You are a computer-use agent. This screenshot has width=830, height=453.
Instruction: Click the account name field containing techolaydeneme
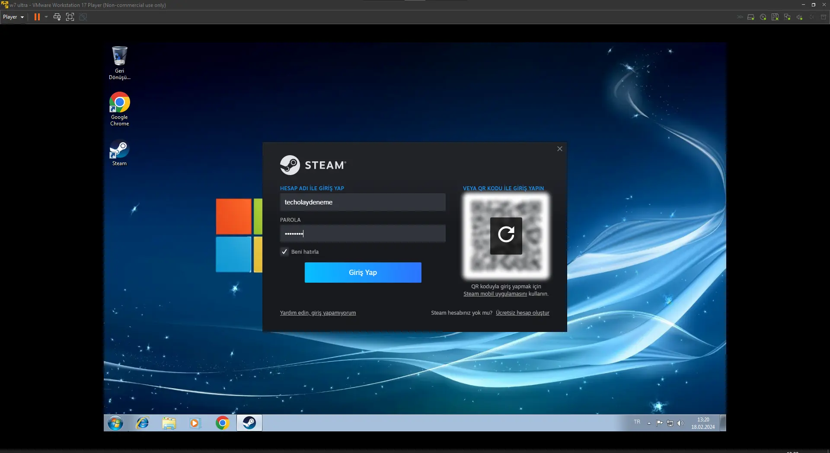363,202
